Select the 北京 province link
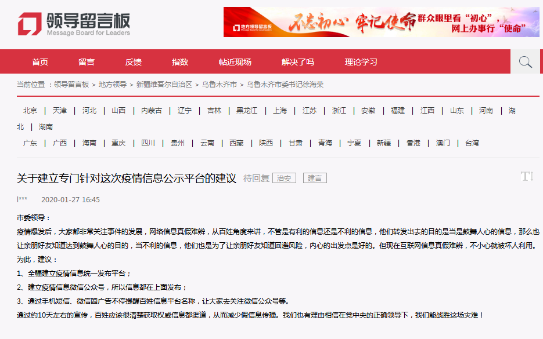The image size is (543, 339). click(30, 111)
